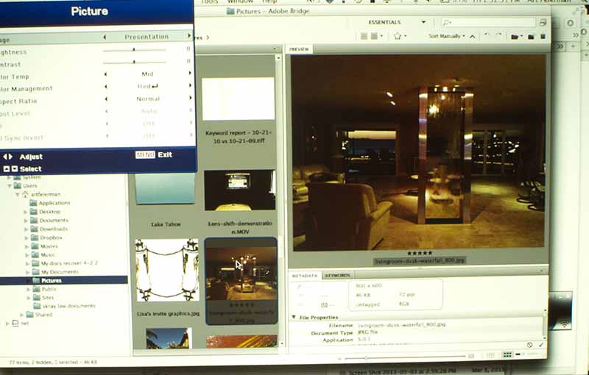Click the larger thumbnail size icon
Viewport: 589px width, 375px height.
pyautogui.click(x=471, y=356)
